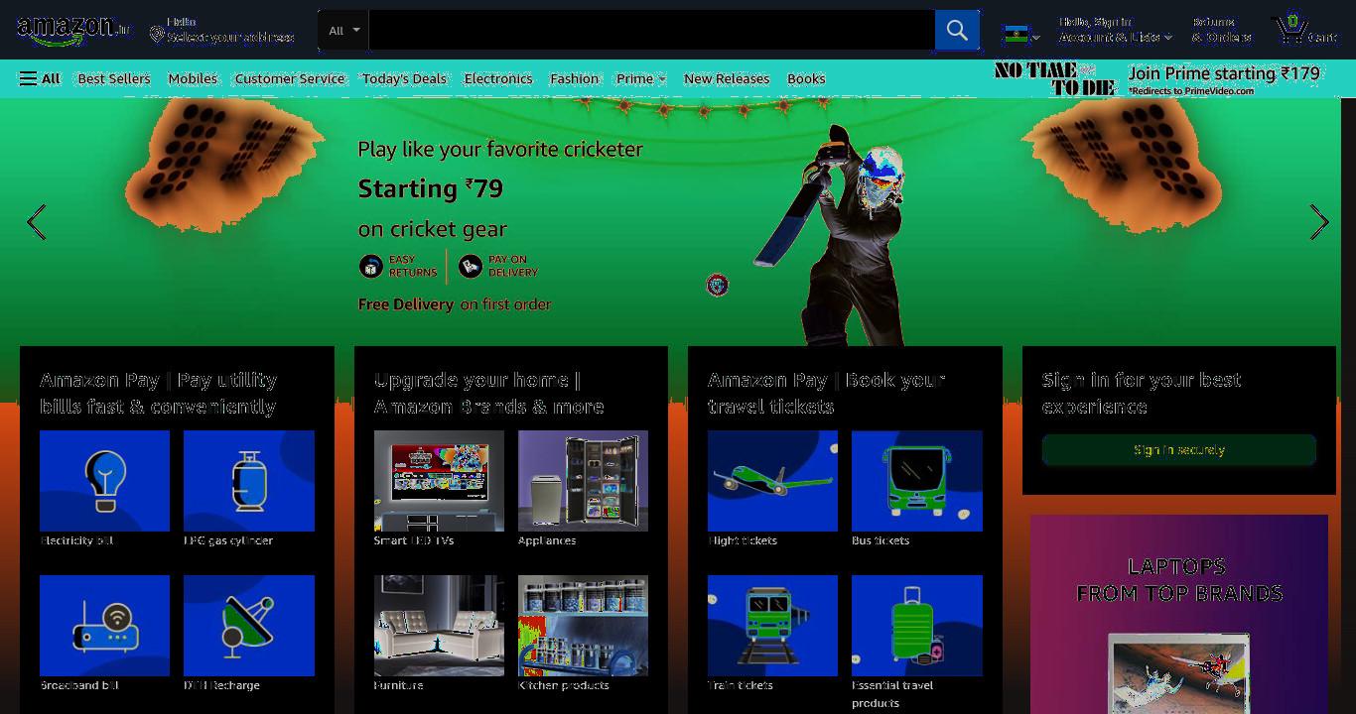Image resolution: width=1356 pixels, height=714 pixels.
Task: Open Best Sellers in navigation bar
Action: (114, 78)
